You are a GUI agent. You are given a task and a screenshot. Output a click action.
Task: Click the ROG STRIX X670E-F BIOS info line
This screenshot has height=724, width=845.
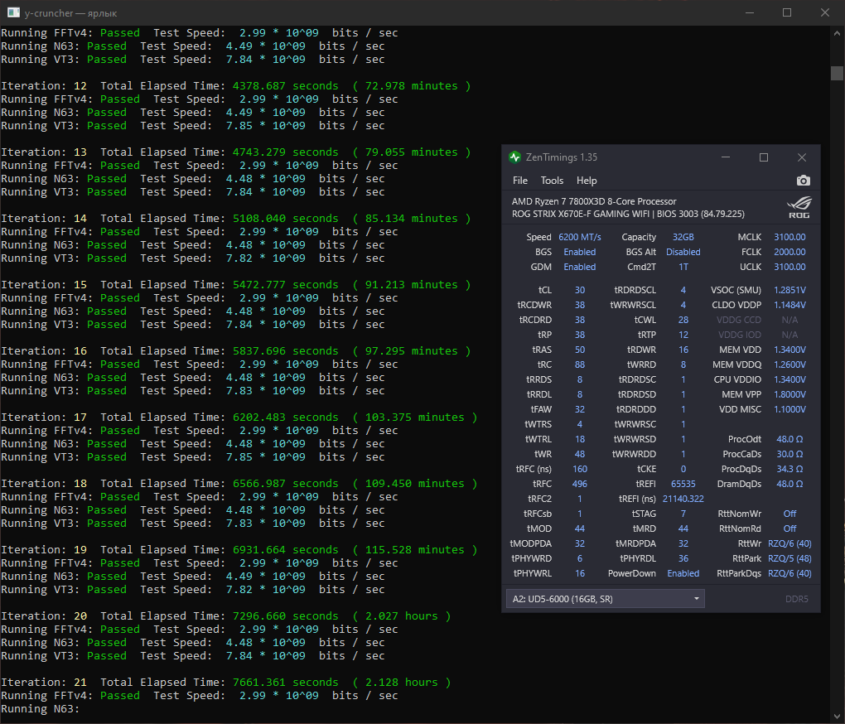pos(628,214)
